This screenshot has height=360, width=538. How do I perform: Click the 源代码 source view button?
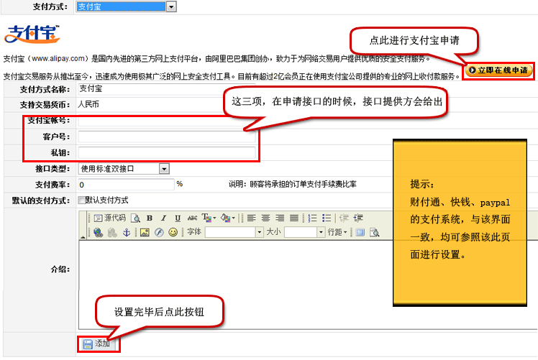click(110, 218)
